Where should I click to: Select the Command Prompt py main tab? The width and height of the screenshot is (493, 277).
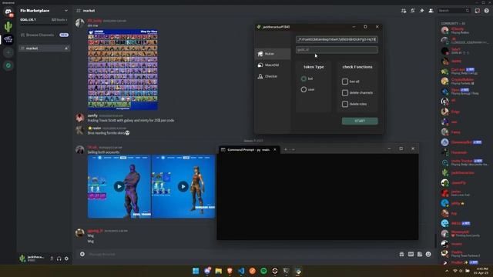[x=248, y=150]
